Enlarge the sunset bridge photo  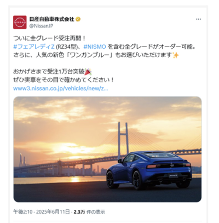(x=107, y=149)
